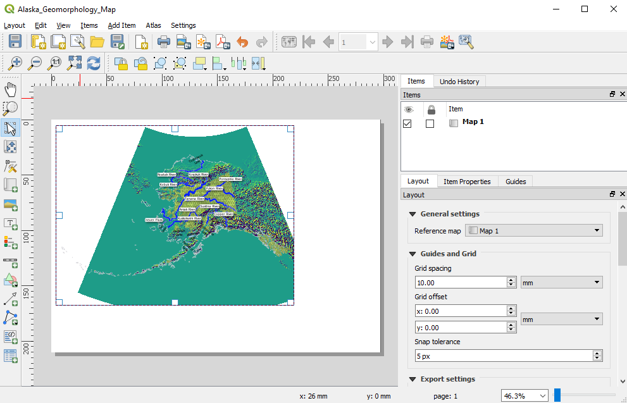Click the Export as PDF icon
The height and width of the screenshot is (403, 627).
point(223,42)
